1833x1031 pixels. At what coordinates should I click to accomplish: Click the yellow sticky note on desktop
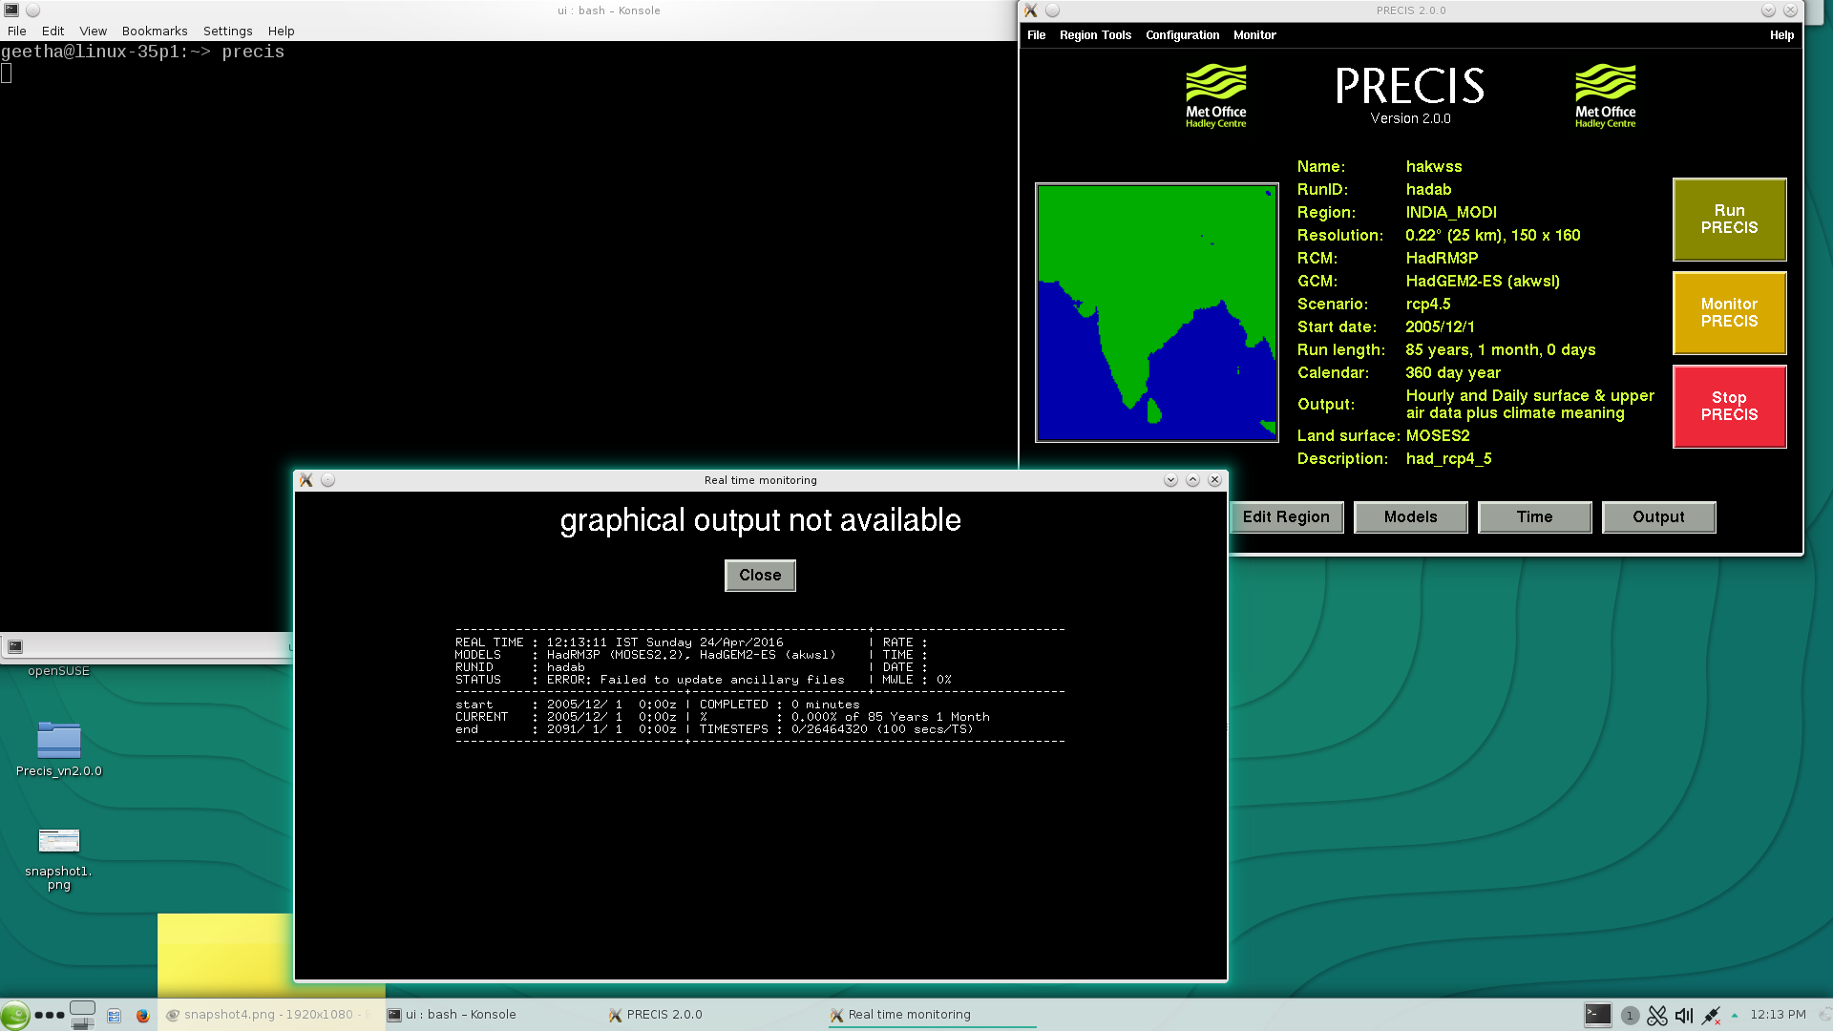224,956
